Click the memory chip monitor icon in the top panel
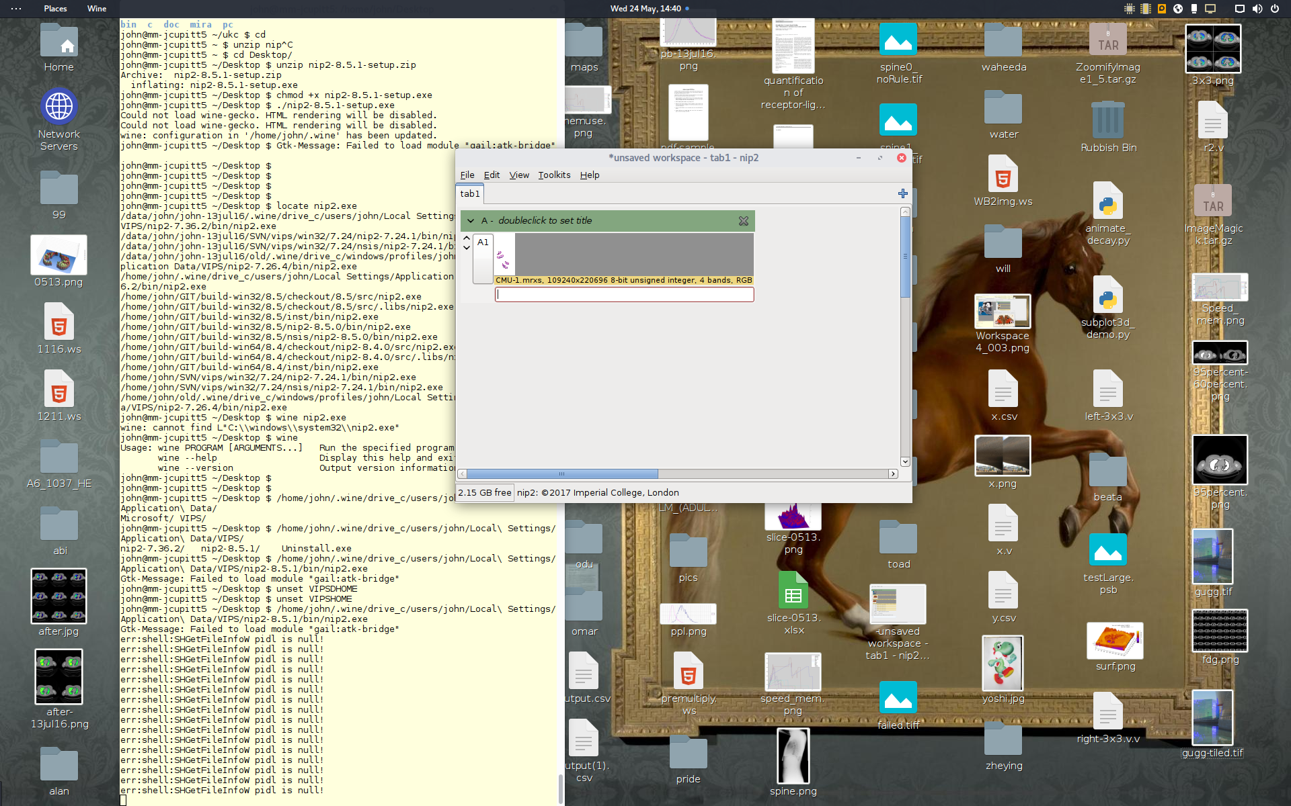Image resolution: width=1291 pixels, height=806 pixels. pyautogui.click(x=1145, y=9)
